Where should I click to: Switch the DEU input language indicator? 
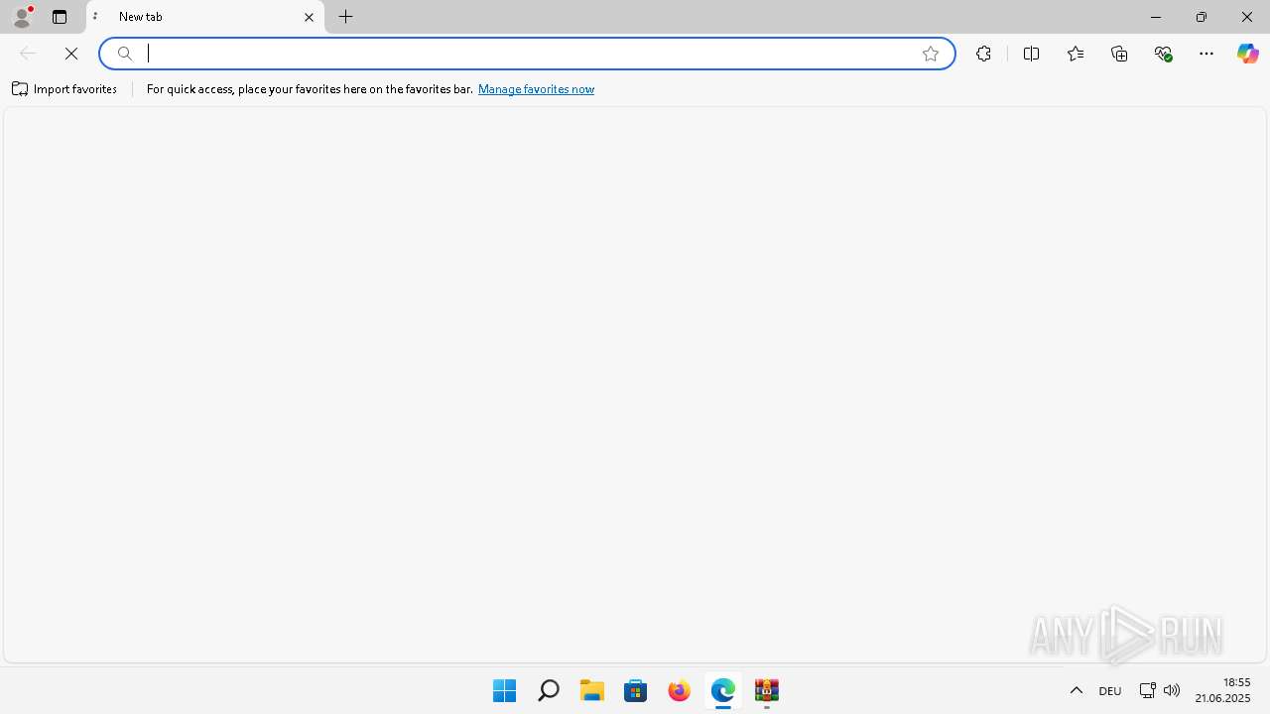click(x=1110, y=691)
